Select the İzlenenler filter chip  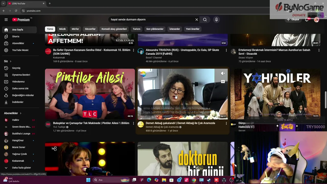tap(175, 29)
